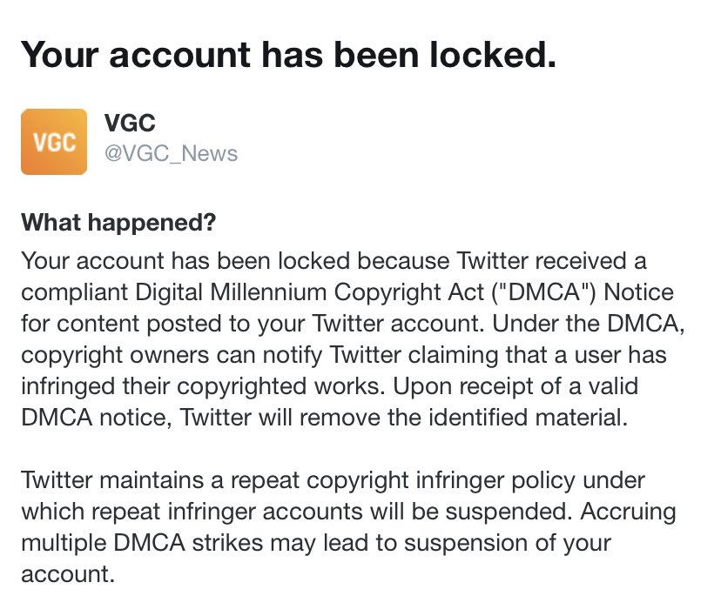This screenshot has width=721, height=616.
Task: Click the orange VGC avatar logo
Action: (54, 142)
